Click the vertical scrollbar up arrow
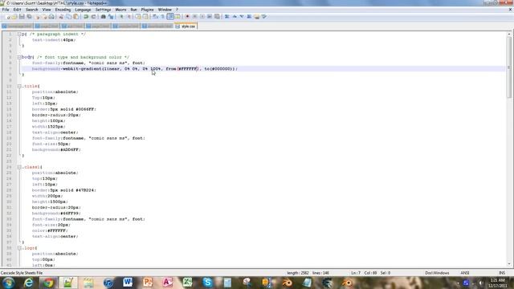The width and height of the screenshot is (514, 289). click(x=509, y=34)
